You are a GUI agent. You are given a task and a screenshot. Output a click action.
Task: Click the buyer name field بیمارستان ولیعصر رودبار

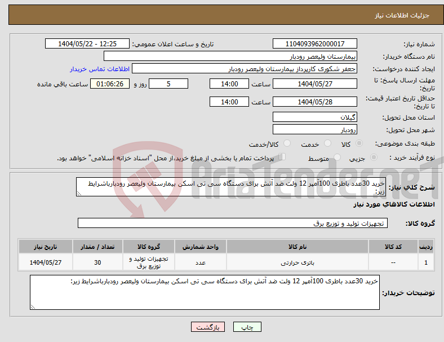coord(230,56)
